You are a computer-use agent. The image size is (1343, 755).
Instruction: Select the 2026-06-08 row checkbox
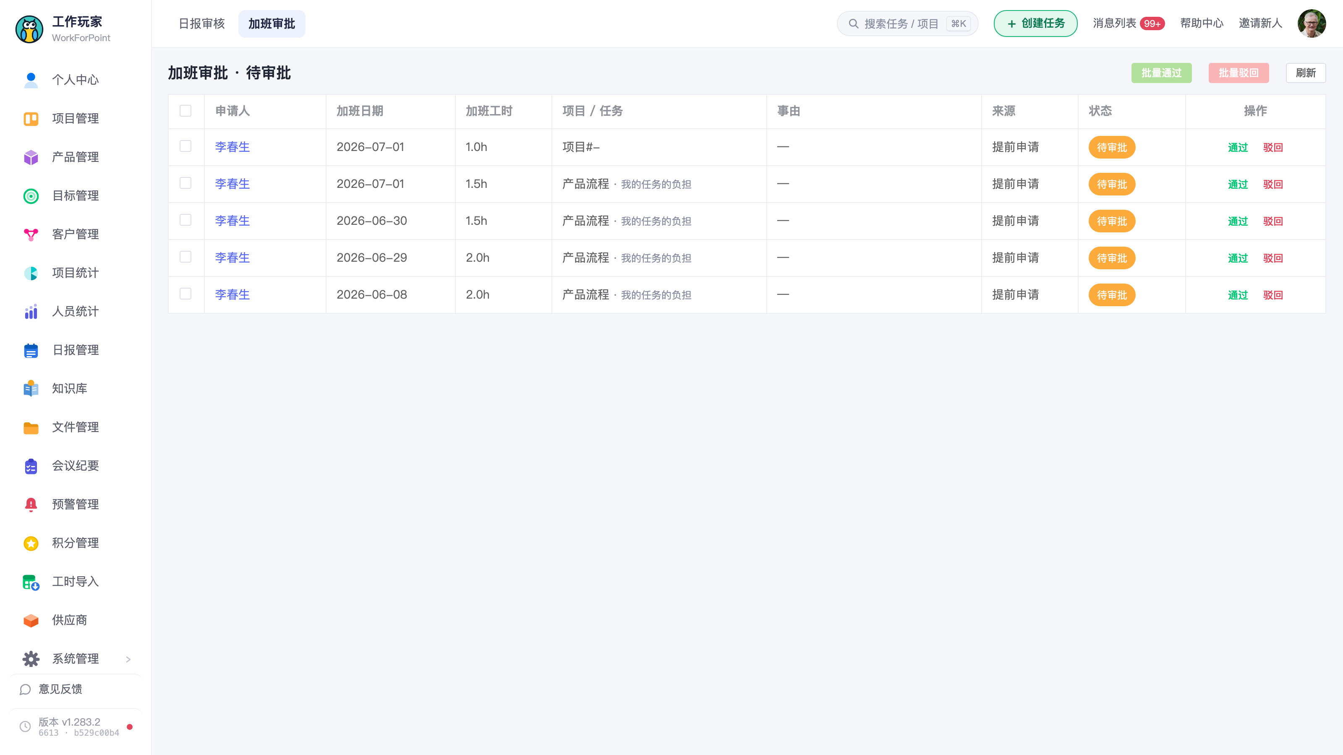point(186,294)
